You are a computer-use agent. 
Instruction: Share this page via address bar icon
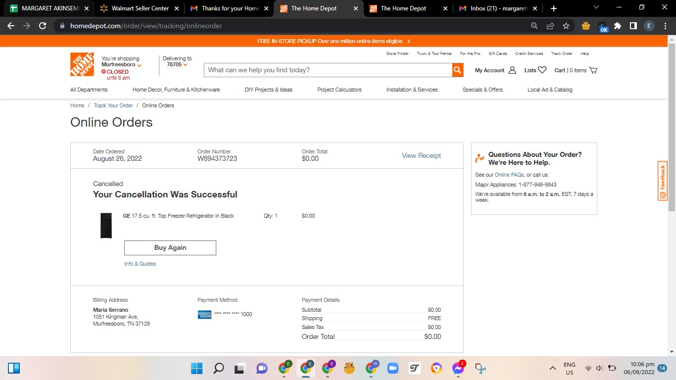click(550, 26)
